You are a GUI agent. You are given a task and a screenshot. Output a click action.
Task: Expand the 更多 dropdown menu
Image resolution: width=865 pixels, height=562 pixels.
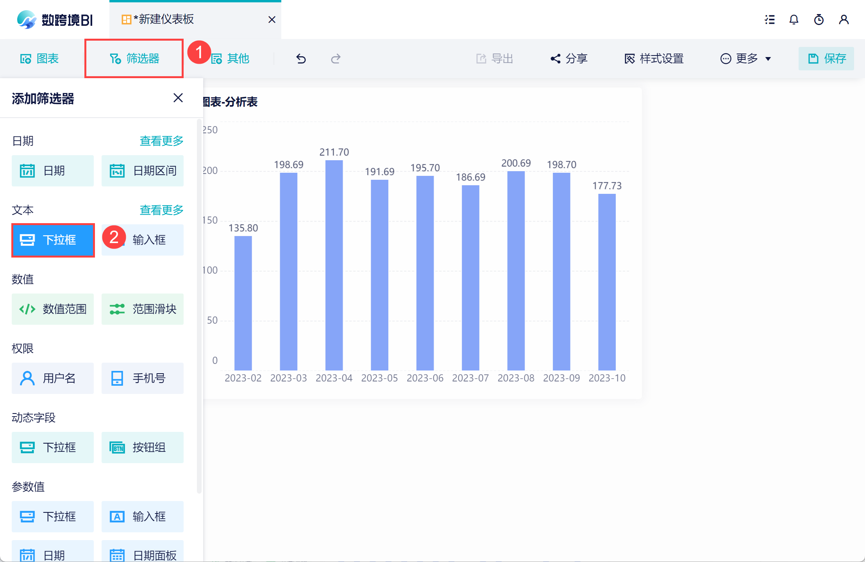pos(745,59)
